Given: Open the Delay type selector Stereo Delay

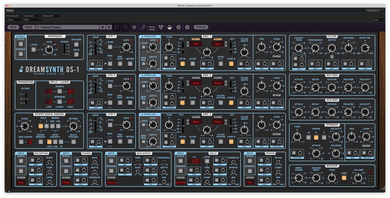Looking at the screenshot, I should tap(180, 182).
